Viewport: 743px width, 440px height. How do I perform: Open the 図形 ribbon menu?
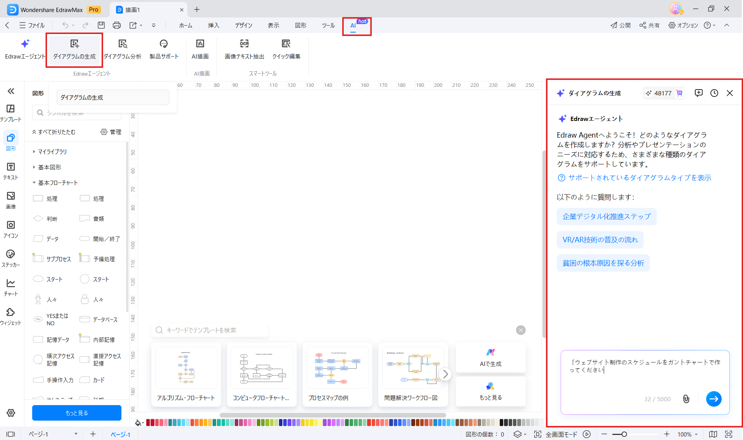[300, 25]
